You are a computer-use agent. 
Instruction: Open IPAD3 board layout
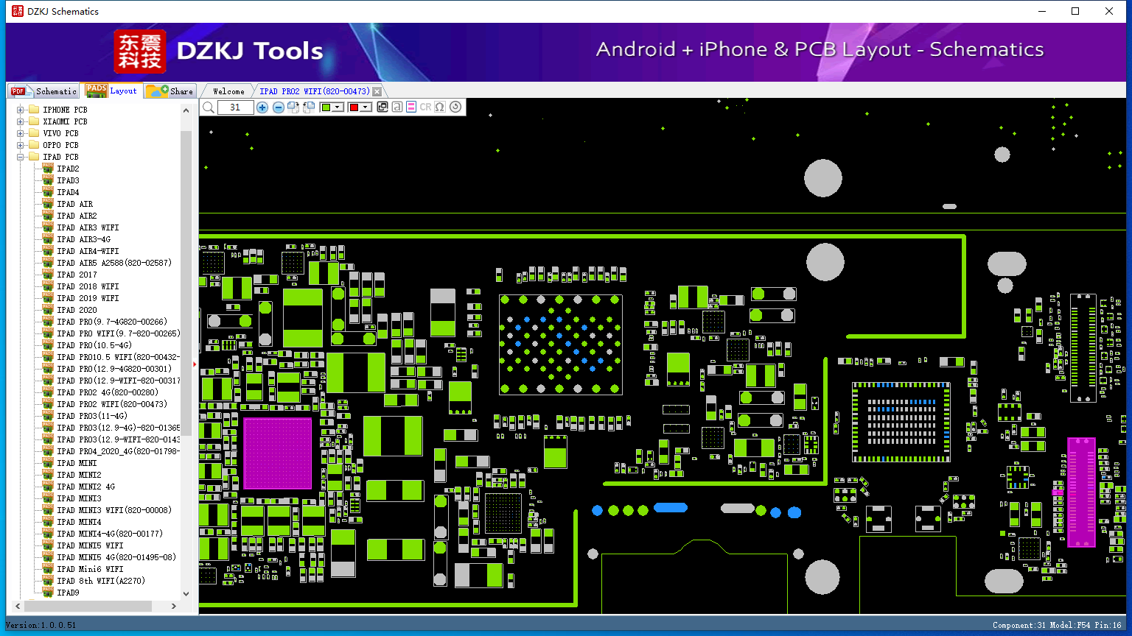coord(68,180)
